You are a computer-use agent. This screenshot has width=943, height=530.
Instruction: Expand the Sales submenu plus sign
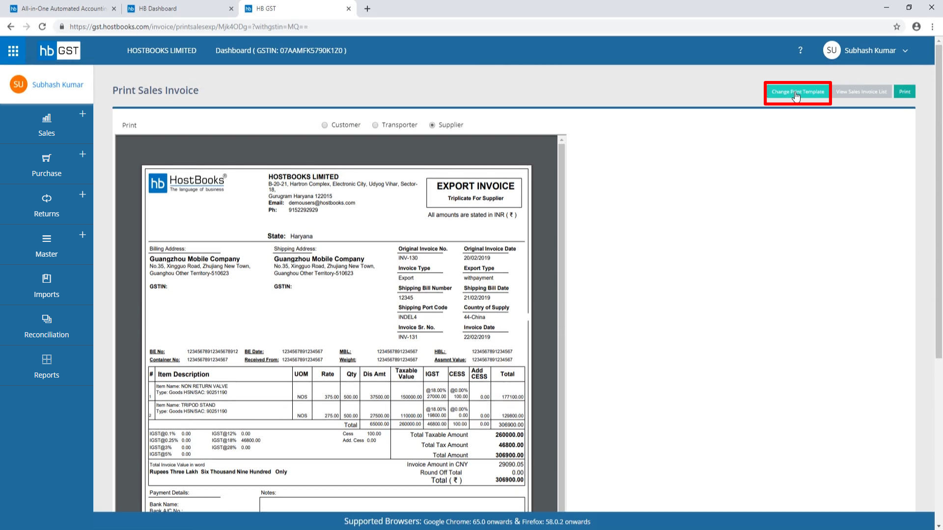click(x=83, y=114)
